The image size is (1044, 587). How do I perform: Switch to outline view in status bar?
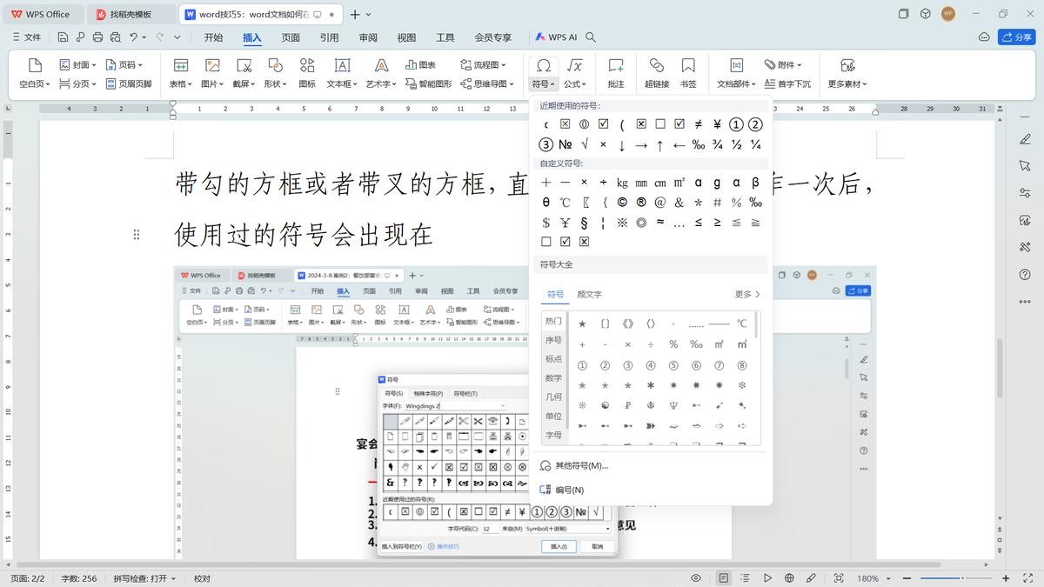click(746, 578)
